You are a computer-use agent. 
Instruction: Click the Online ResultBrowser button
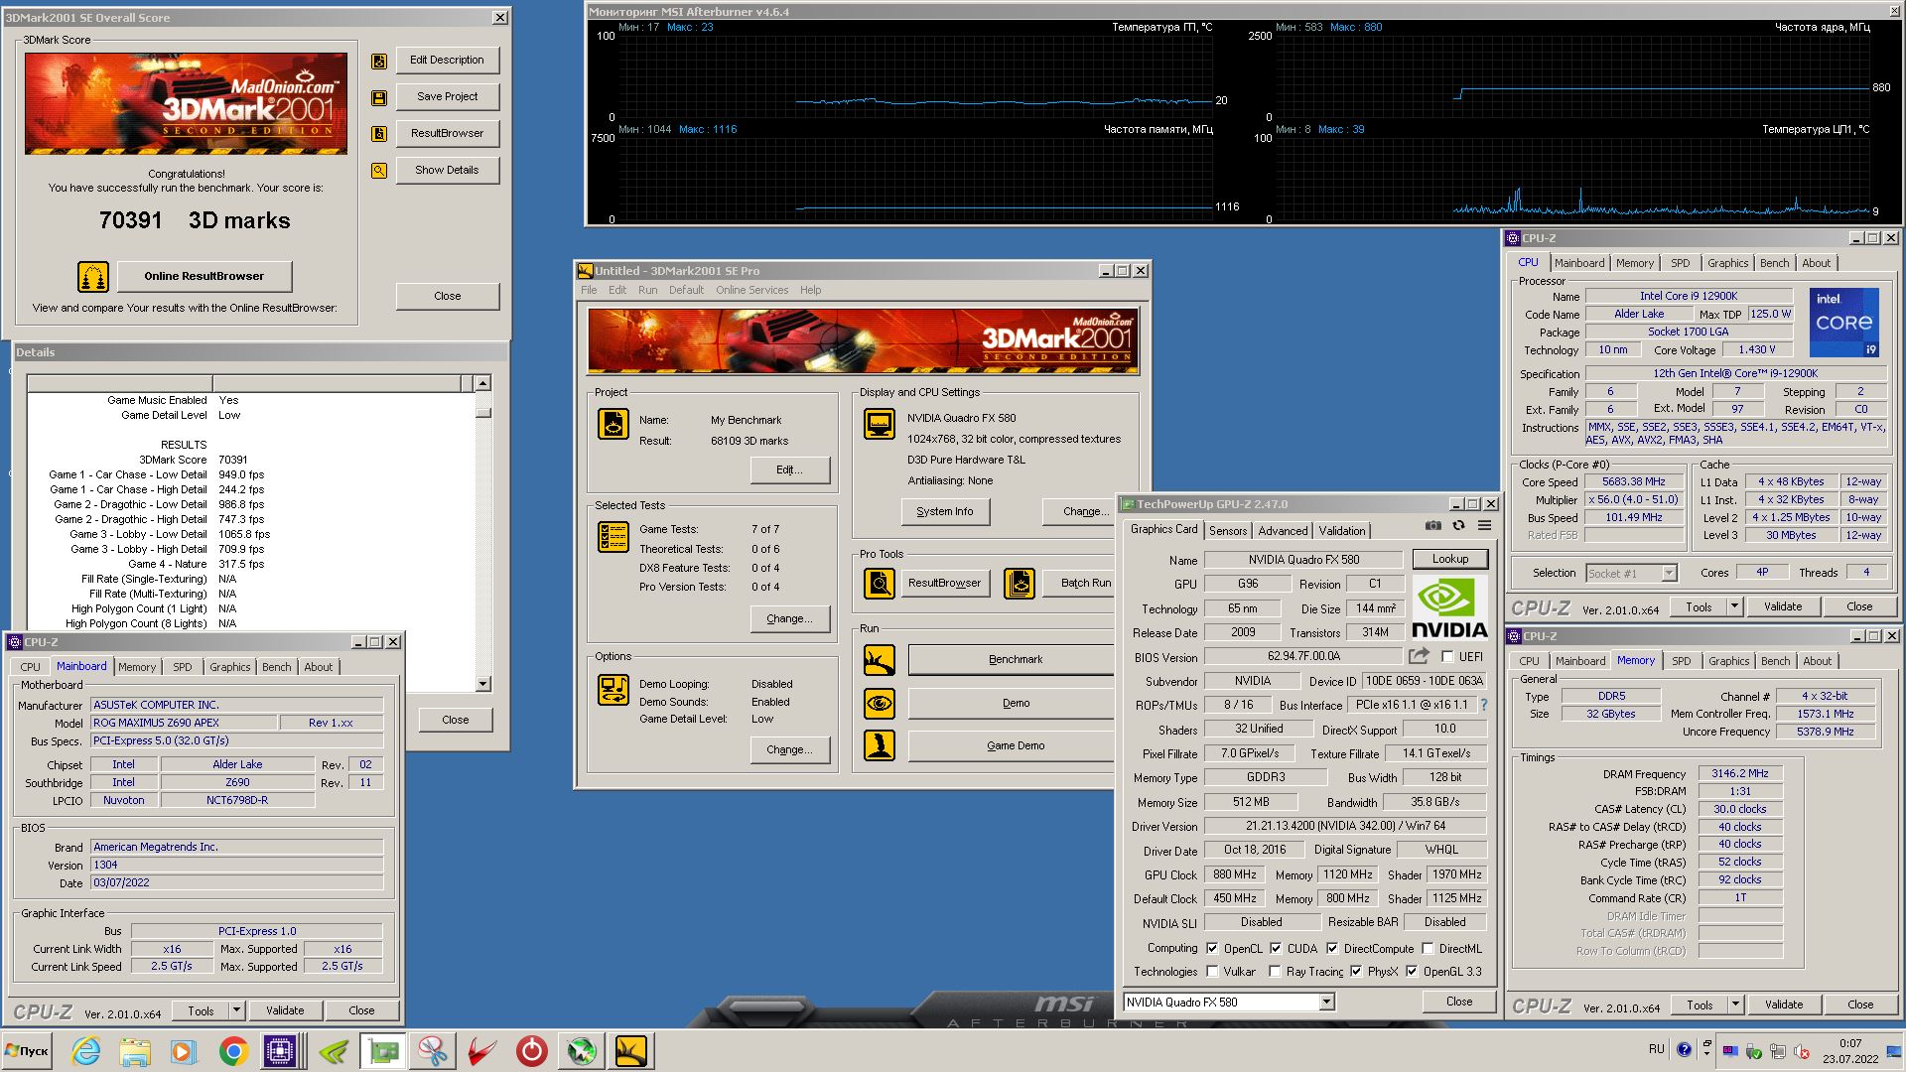[x=204, y=277]
